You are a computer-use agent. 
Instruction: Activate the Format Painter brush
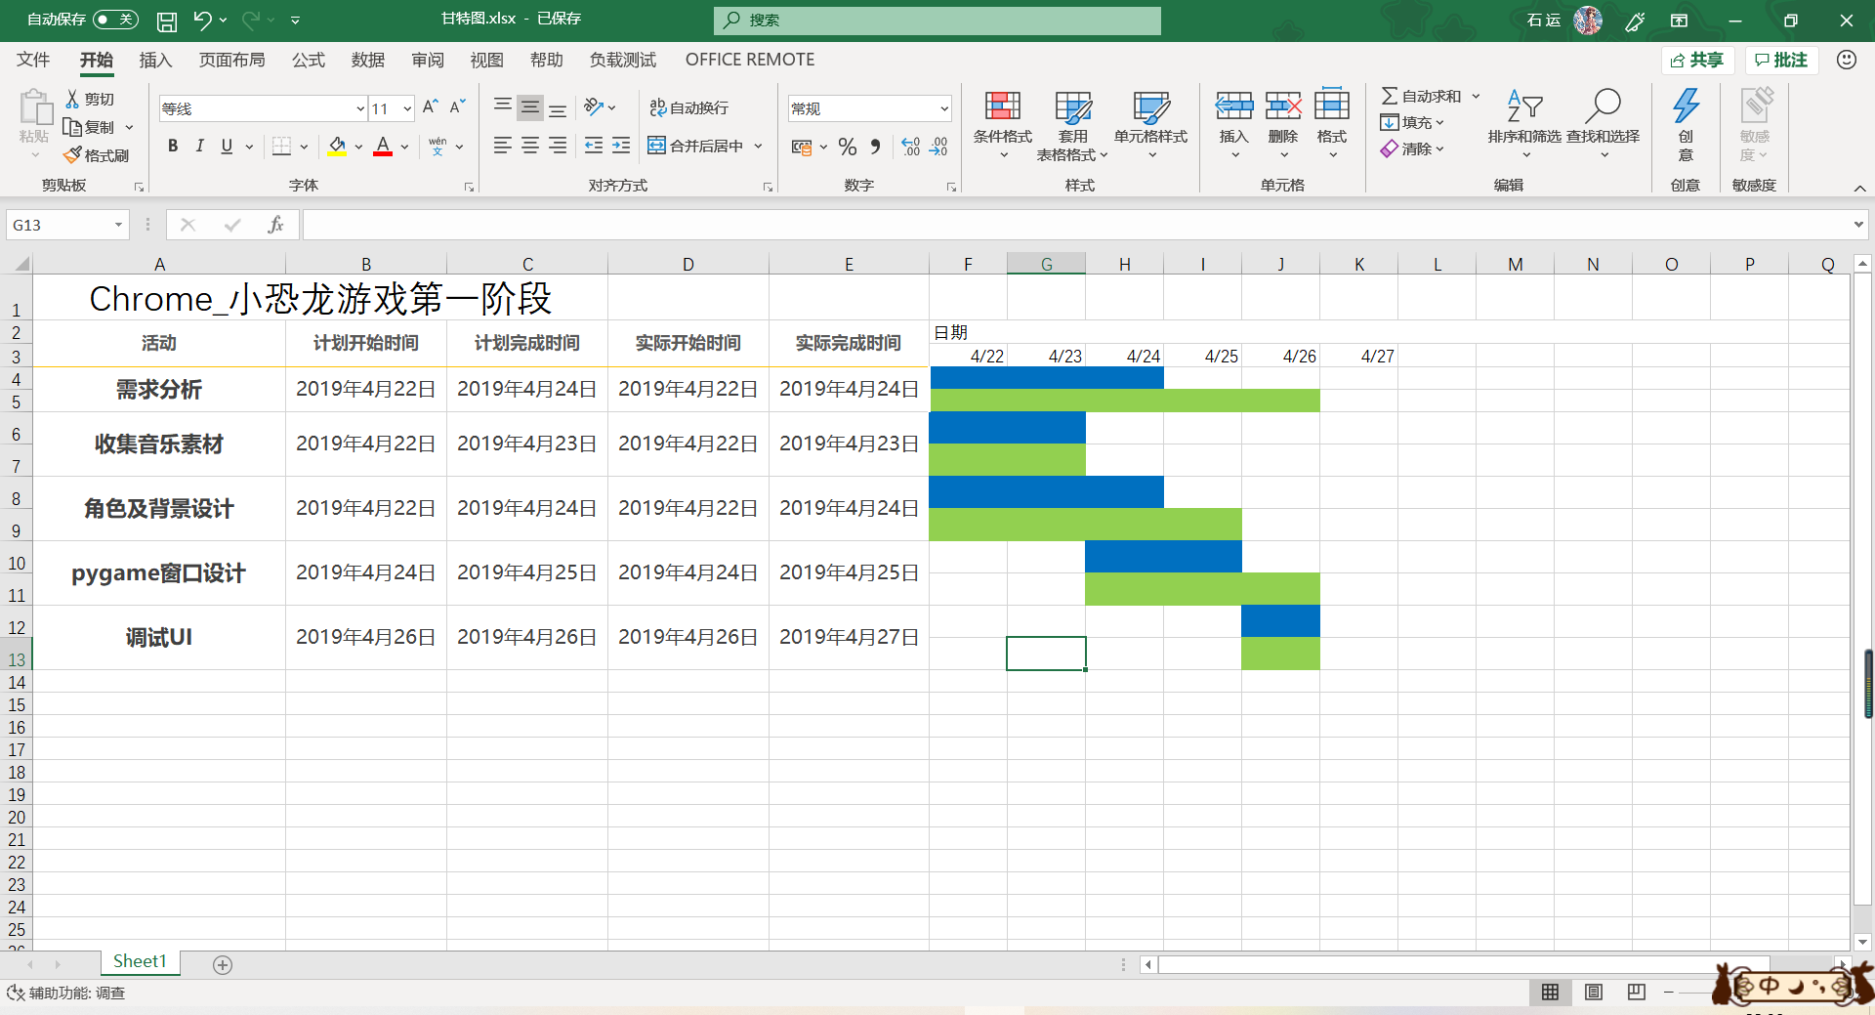tap(97, 155)
